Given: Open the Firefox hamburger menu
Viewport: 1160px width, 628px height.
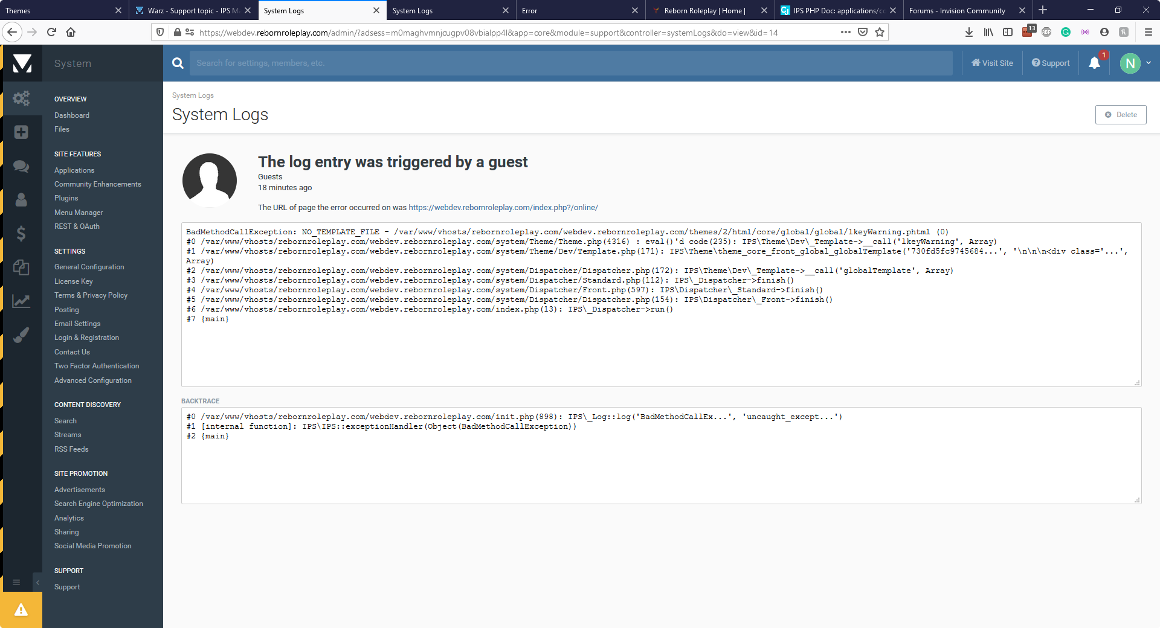Looking at the screenshot, I should [x=1149, y=32].
